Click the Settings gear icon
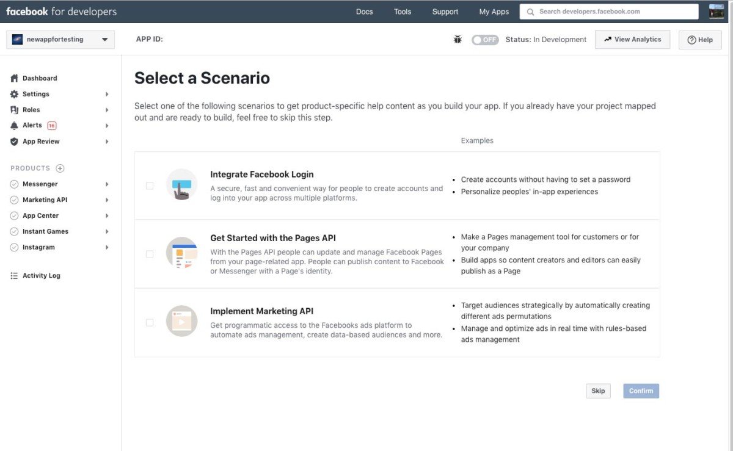733x451 pixels. (x=14, y=94)
